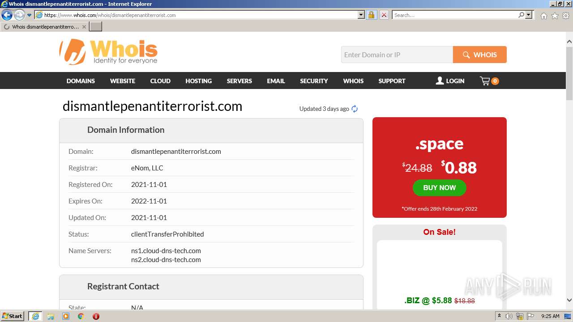The image size is (573, 322).
Task: Click the orange WHOIS search button
Action: [480, 55]
